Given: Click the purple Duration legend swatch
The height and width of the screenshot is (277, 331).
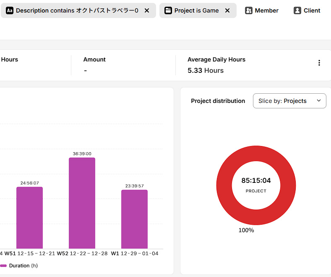Looking at the screenshot, I should pos(3,266).
